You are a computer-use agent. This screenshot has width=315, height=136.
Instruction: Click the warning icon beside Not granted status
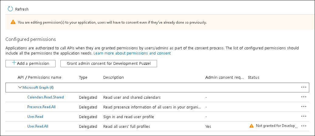(x=251, y=126)
